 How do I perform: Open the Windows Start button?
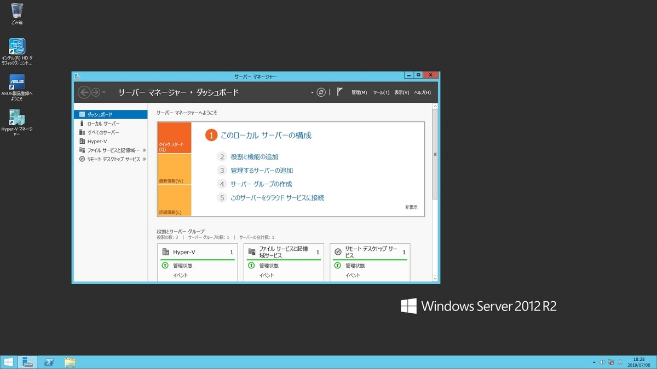tap(9, 362)
